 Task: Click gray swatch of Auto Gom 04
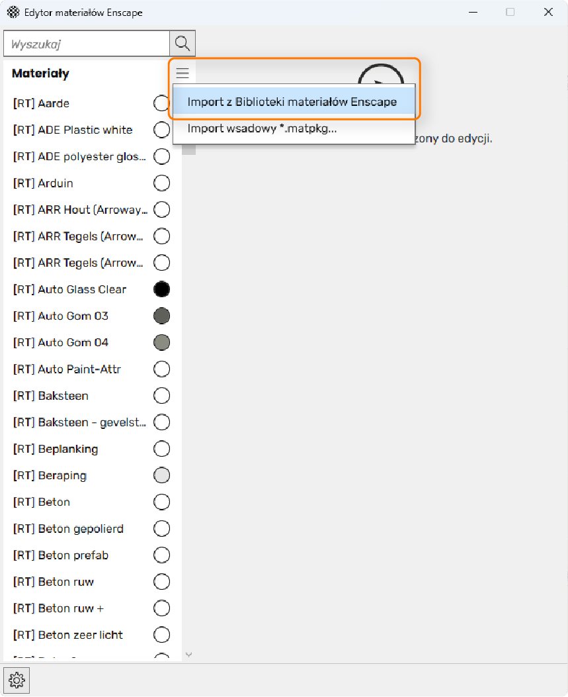(x=161, y=342)
